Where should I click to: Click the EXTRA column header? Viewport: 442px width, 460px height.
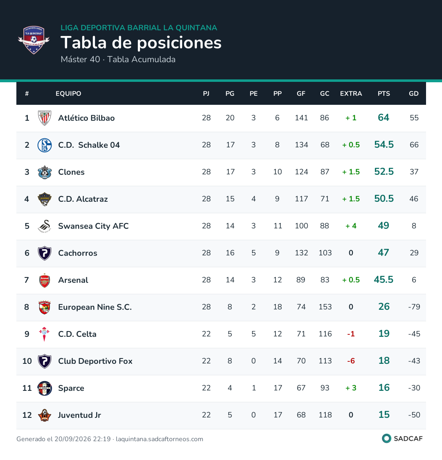click(351, 94)
